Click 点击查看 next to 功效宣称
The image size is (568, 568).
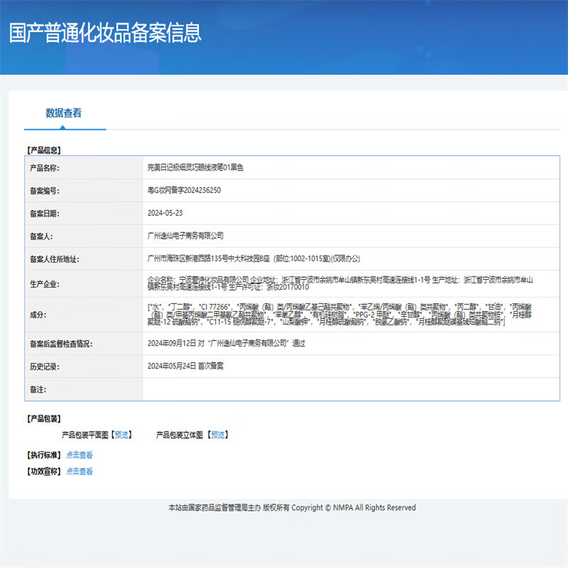(80, 471)
